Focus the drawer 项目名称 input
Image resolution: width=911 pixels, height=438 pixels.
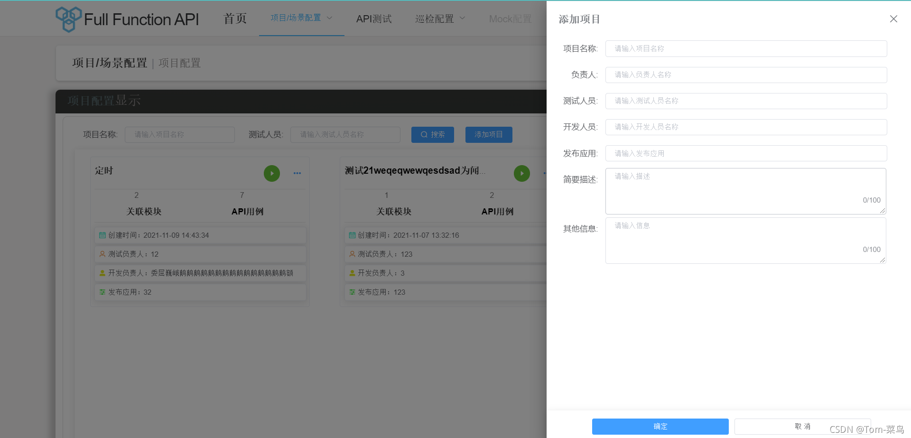tap(746, 48)
